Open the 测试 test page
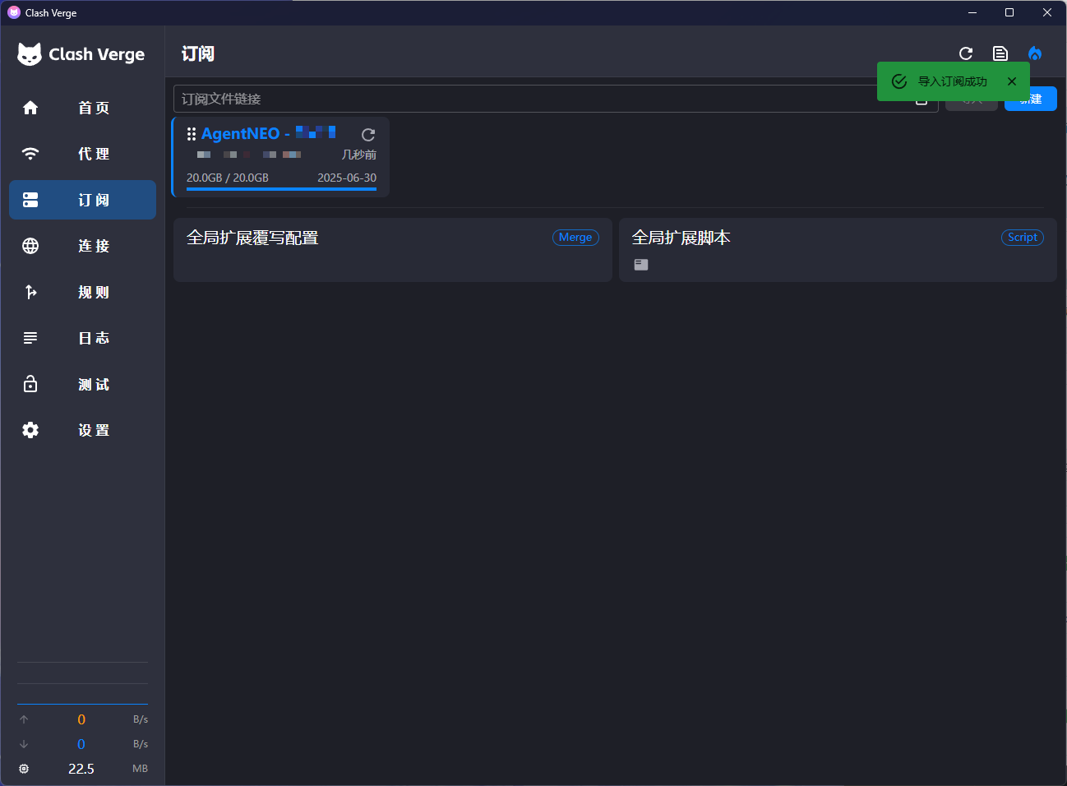 82,384
